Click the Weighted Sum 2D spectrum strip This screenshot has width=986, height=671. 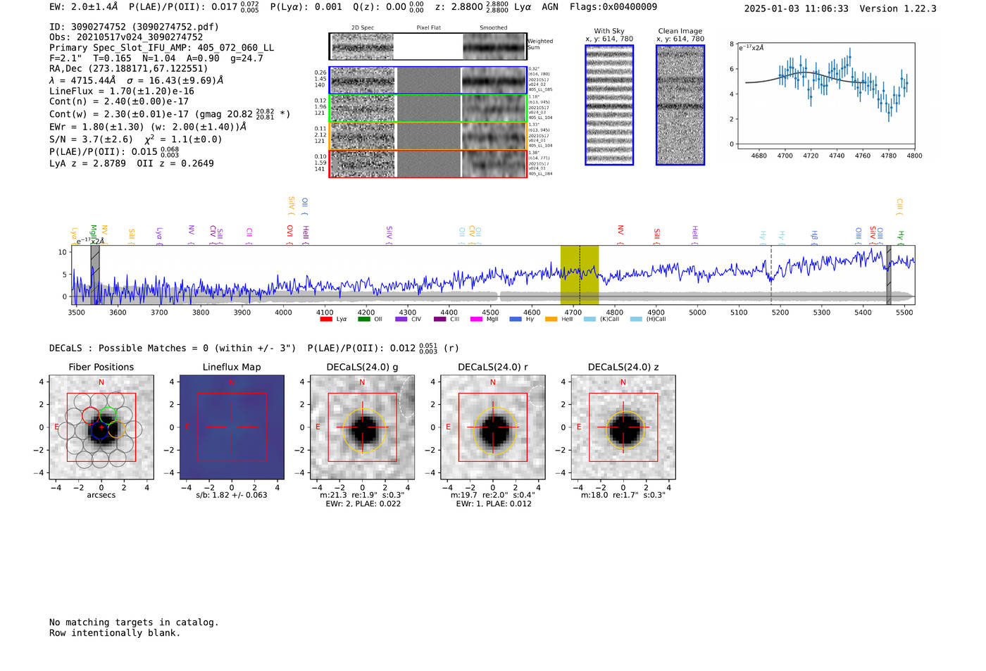click(x=428, y=47)
